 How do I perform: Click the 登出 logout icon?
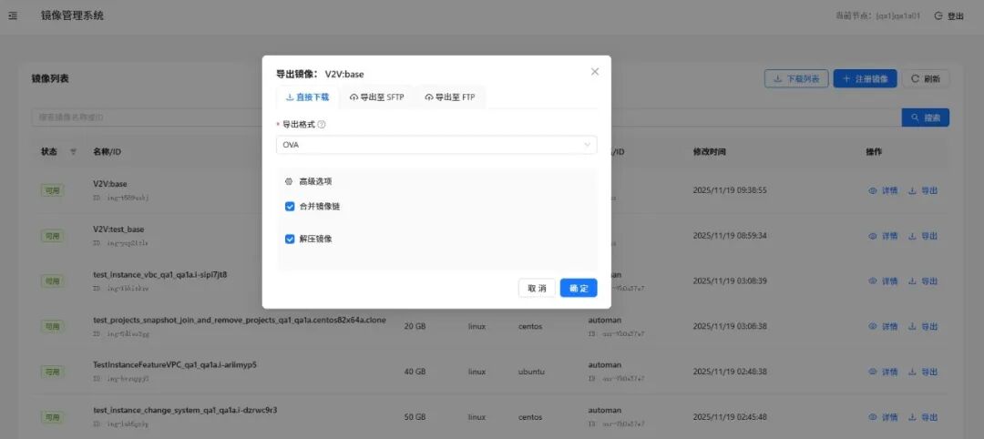click(938, 15)
